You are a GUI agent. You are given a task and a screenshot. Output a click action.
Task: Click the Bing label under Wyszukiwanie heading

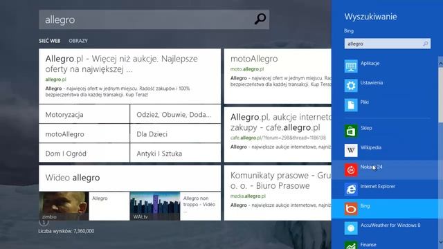[x=349, y=30]
